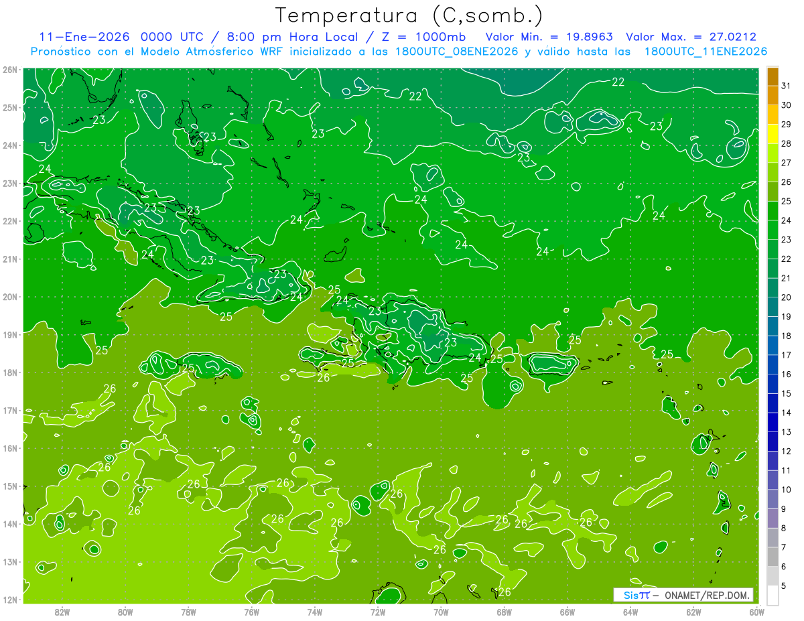Click the "26N" latitude axis label
The height and width of the screenshot is (621, 804).
[10, 70]
